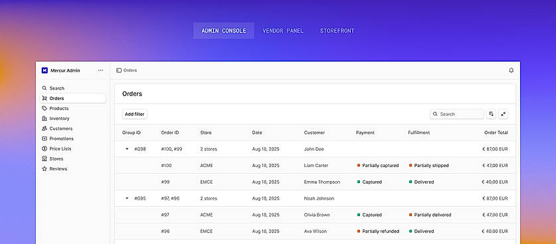
Task: Switch to the Admin Console tab
Action: point(224,30)
